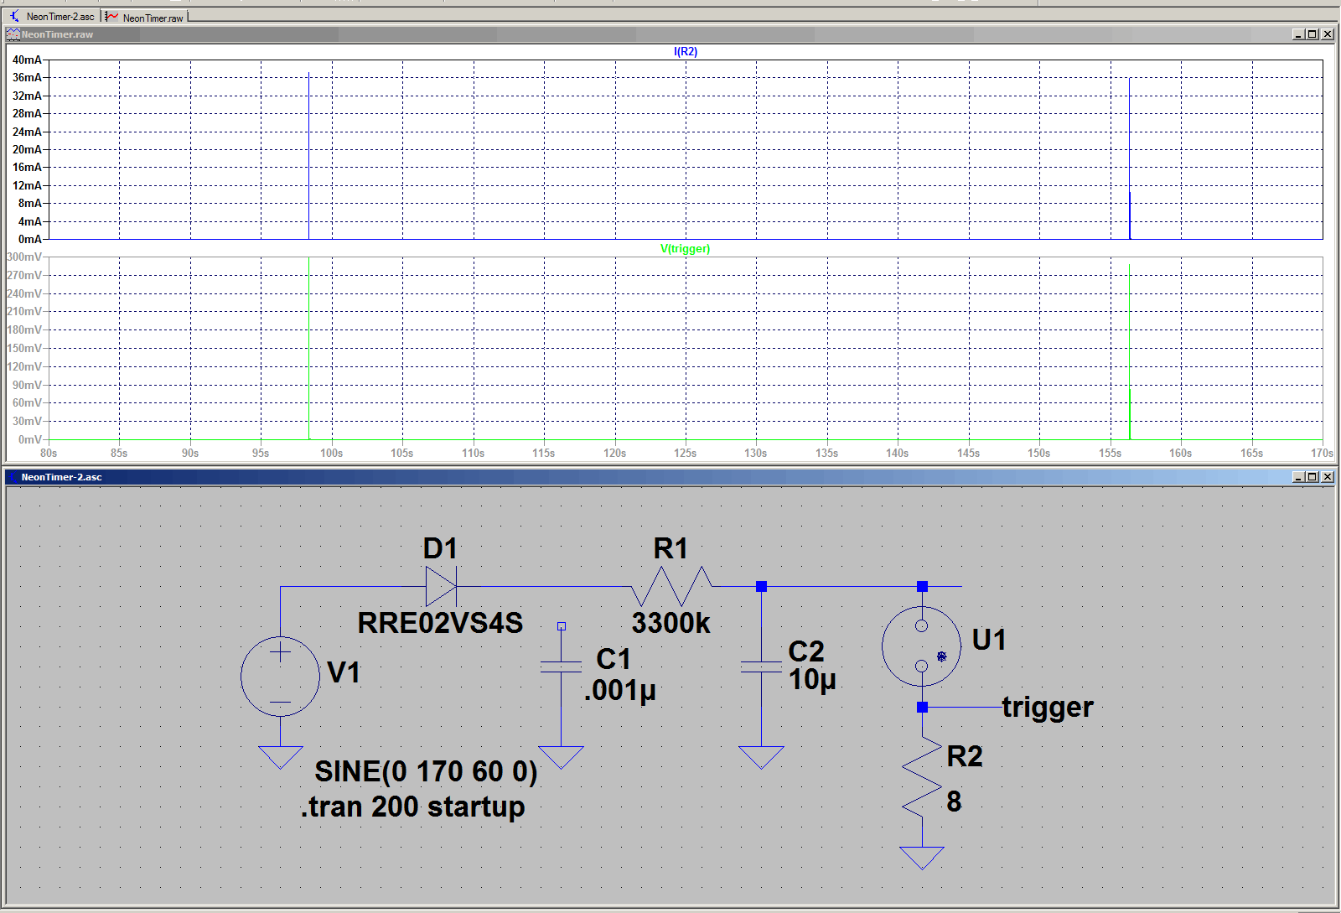Viewport: 1341px width, 913px height.
Task: Select the U1 neon lamp symbol
Action: pos(921,646)
